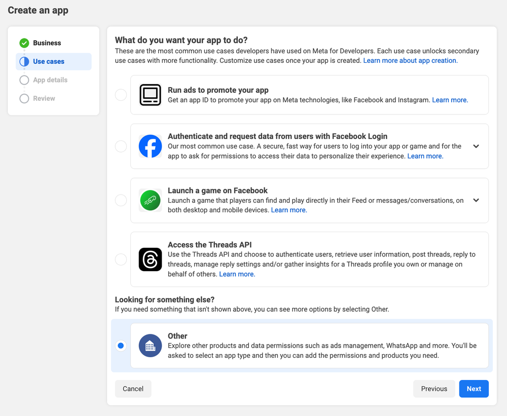Viewport: 507px width, 416px height.
Task: Click the App details step circle
Action: (24, 80)
